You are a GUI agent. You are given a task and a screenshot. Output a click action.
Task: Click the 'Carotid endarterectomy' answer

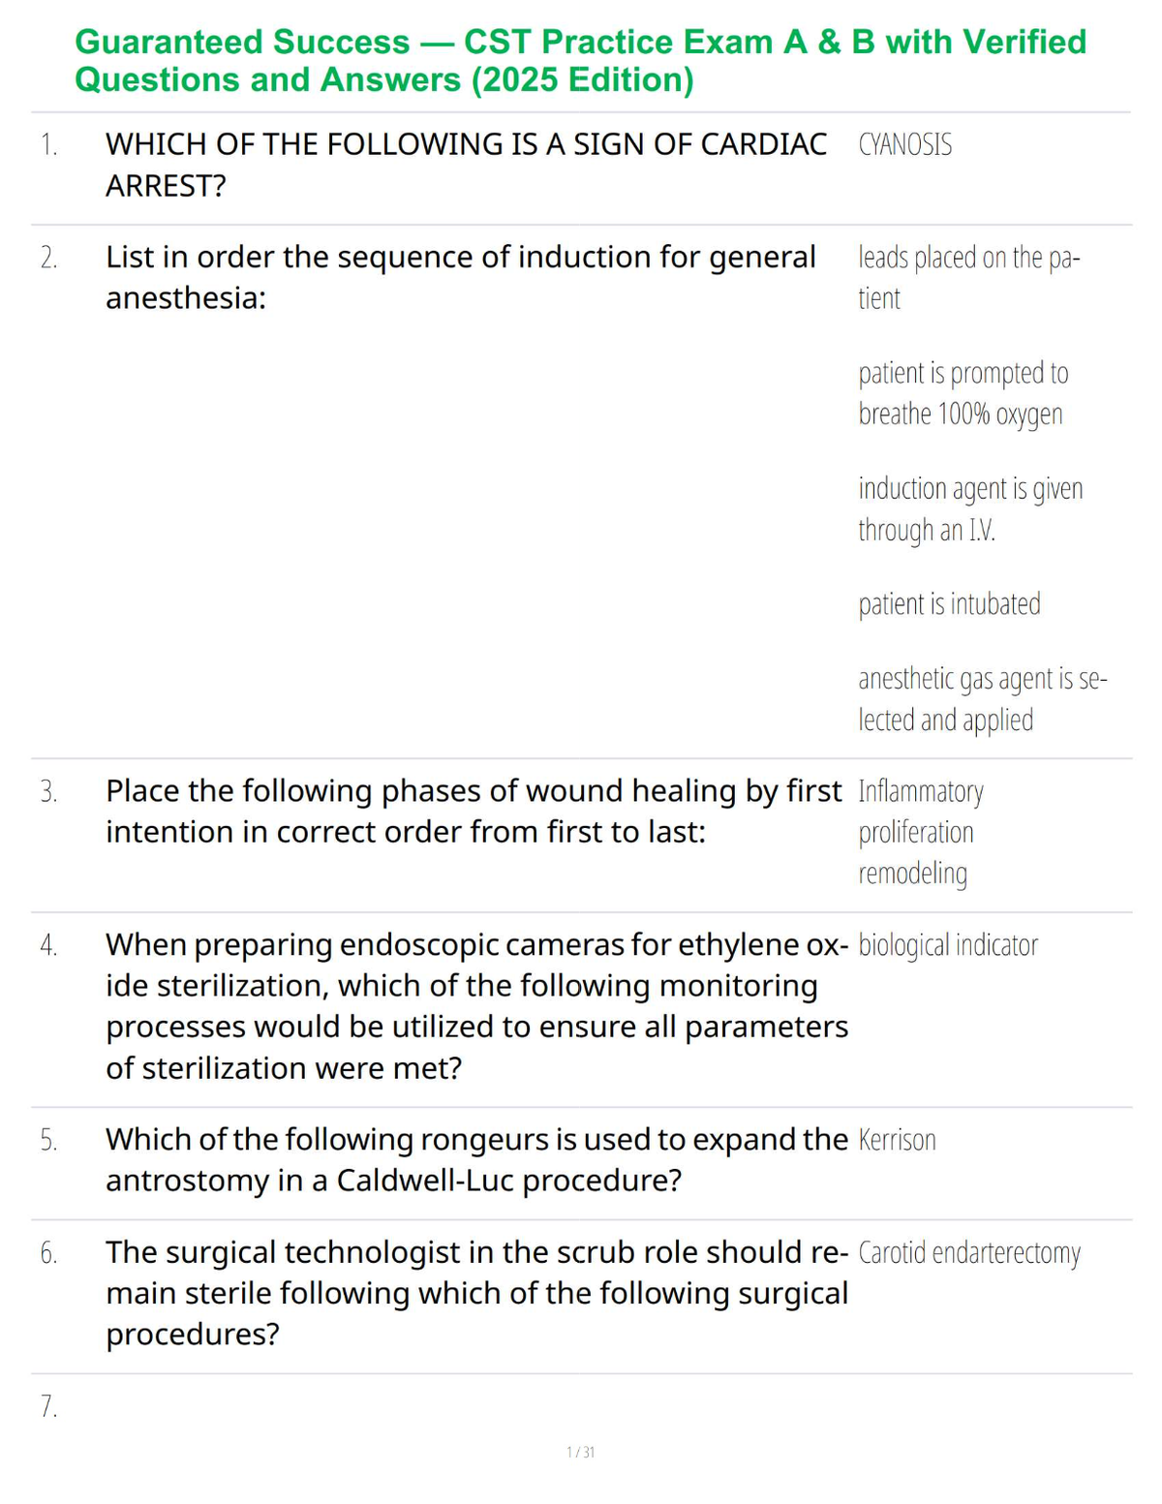pos(968,1253)
